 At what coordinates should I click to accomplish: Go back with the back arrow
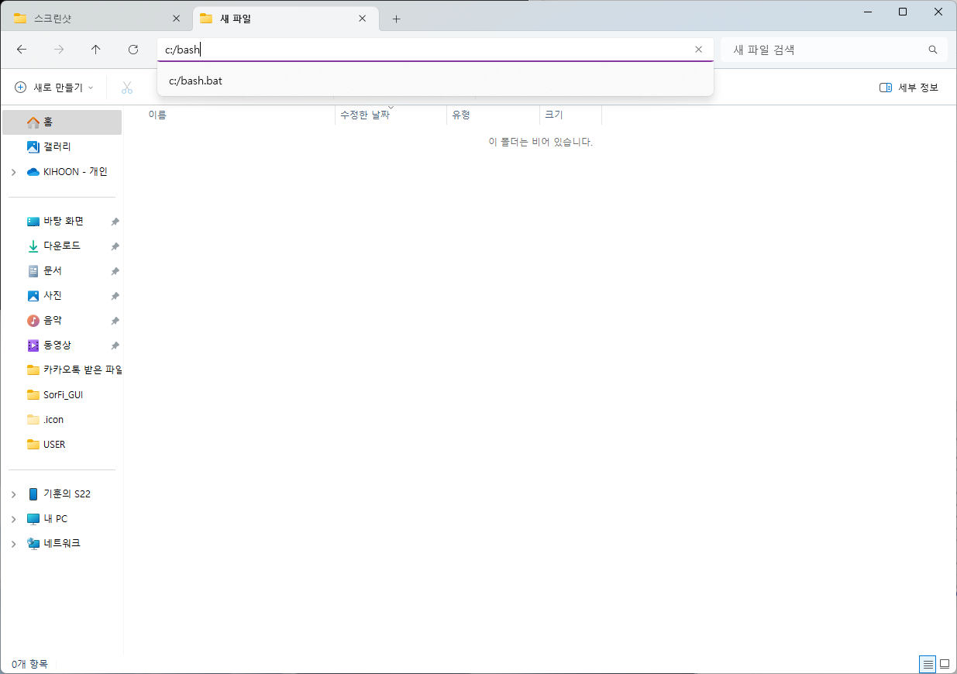click(x=22, y=50)
